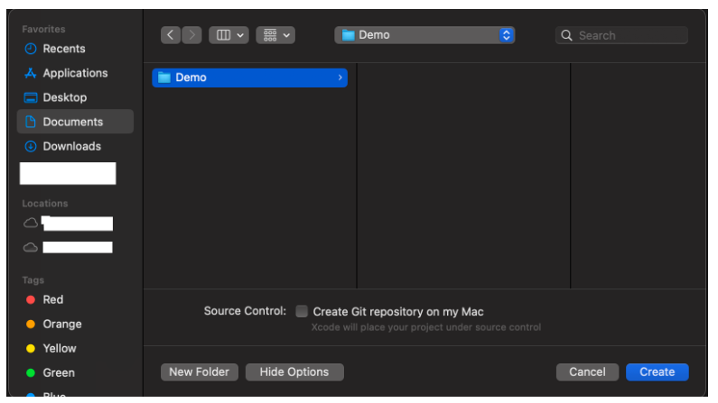The image size is (718, 403).
Task: Click the forward navigation arrow
Action: point(191,35)
